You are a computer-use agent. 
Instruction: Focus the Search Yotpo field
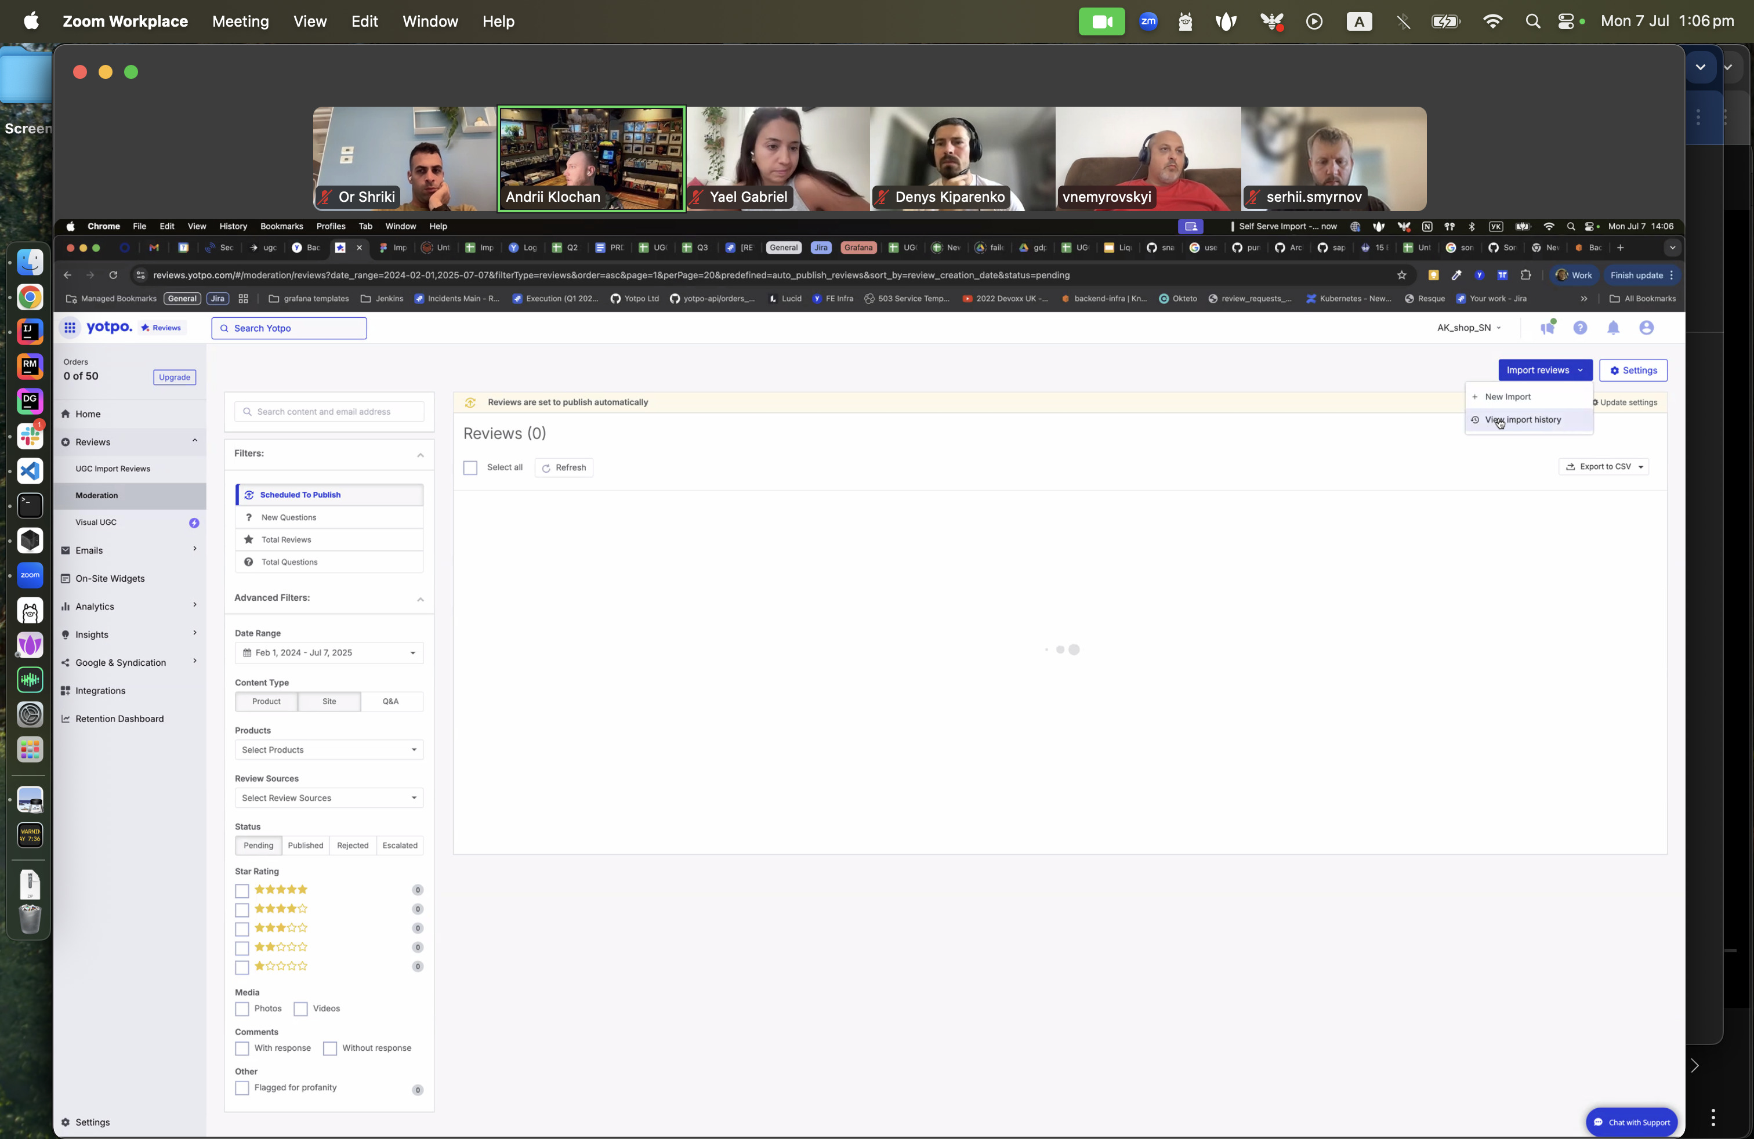(x=289, y=329)
